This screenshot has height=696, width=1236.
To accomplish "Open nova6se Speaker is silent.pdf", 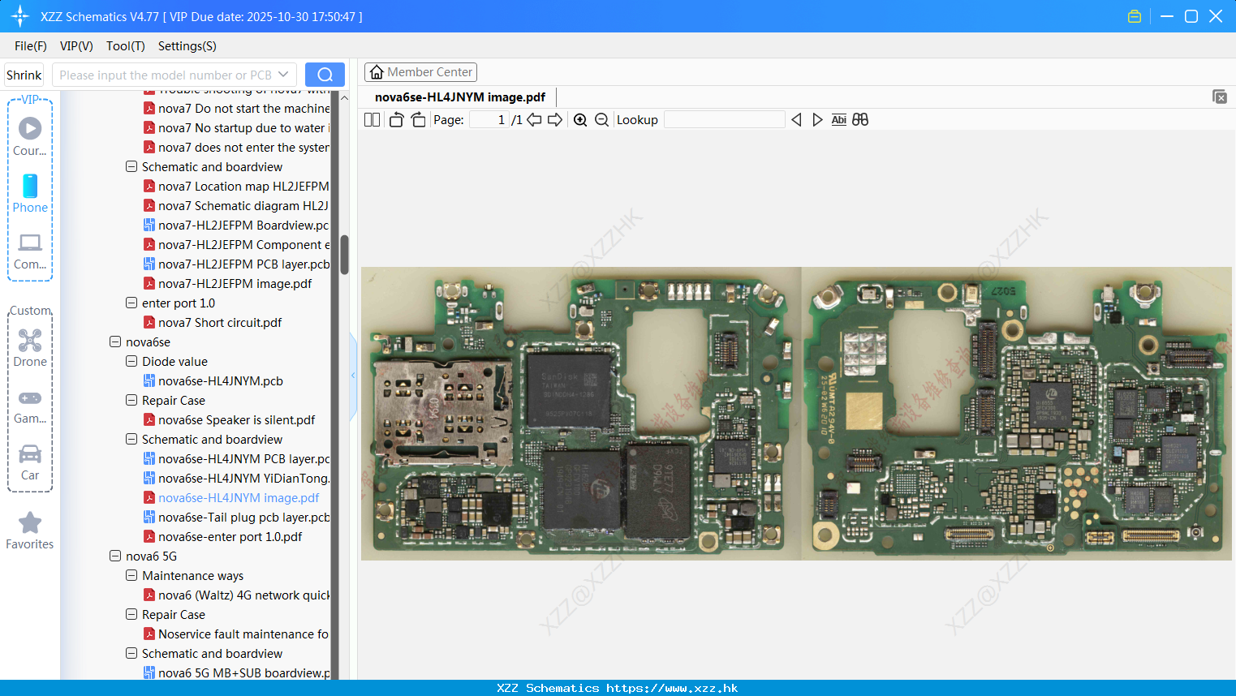I will pyautogui.click(x=236, y=420).
